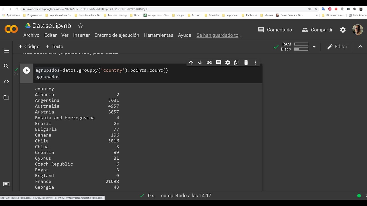
Task: Select the Georgia output row
Action: pyautogui.click(x=77, y=187)
